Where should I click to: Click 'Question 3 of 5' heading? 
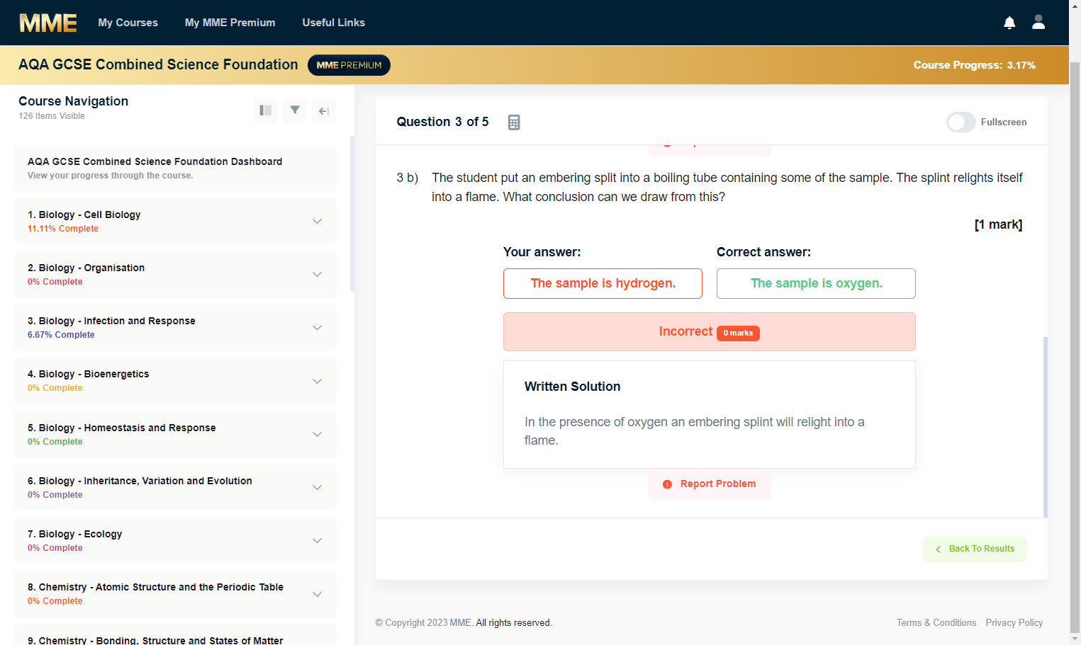[442, 122]
